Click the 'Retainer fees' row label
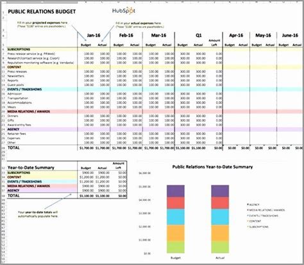The height and width of the screenshot is (265, 304). (x=17, y=134)
